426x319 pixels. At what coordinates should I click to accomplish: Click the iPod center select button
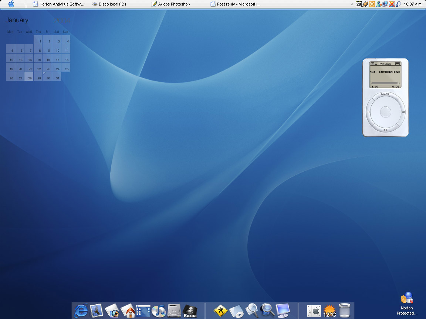386,112
